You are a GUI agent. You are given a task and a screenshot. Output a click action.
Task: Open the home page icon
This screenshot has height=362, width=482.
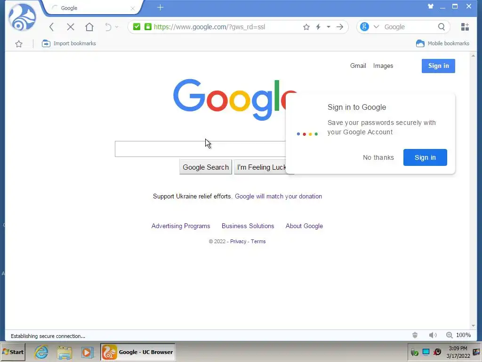click(x=89, y=27)
